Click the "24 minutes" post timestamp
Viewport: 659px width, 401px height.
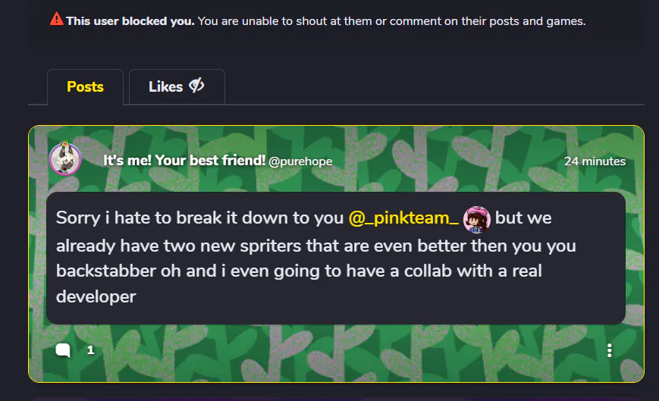595,161
